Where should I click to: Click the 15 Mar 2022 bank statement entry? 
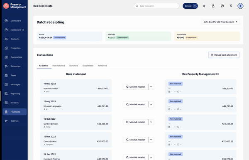click(x=76, y=140)
